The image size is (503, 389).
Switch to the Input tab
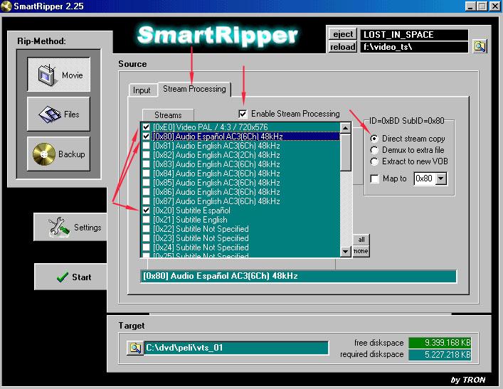[142, 90]
